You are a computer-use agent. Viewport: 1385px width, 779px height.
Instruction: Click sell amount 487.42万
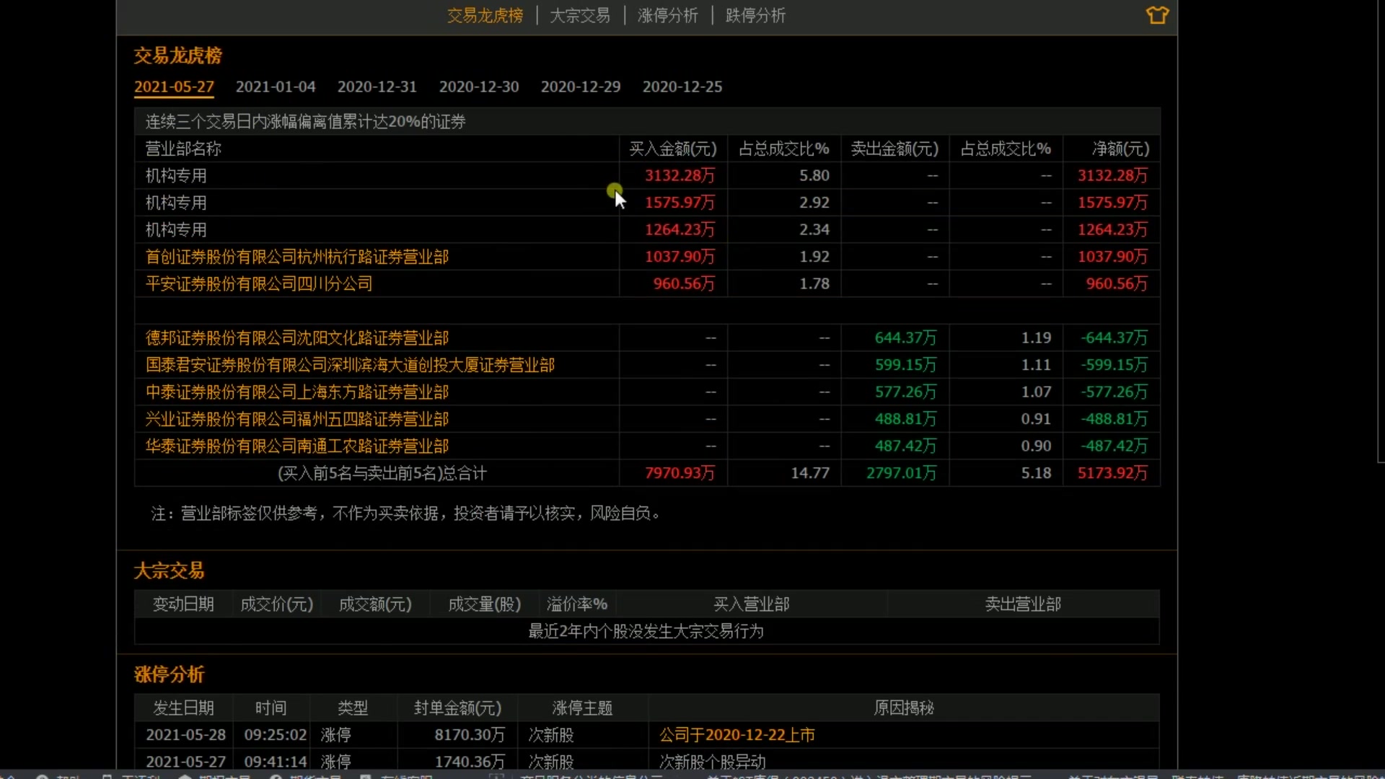[905, 446]
